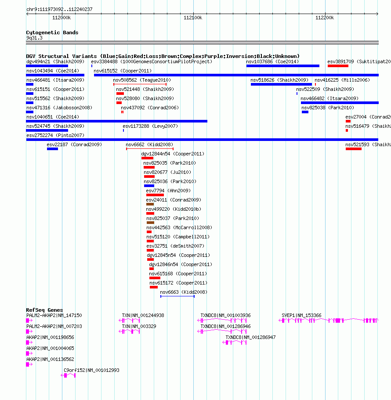This screenshot has height=400, width=391.
Task: Select the C9orf152|NM_001012993 gene glyph
Action: (x=68, y=375)
